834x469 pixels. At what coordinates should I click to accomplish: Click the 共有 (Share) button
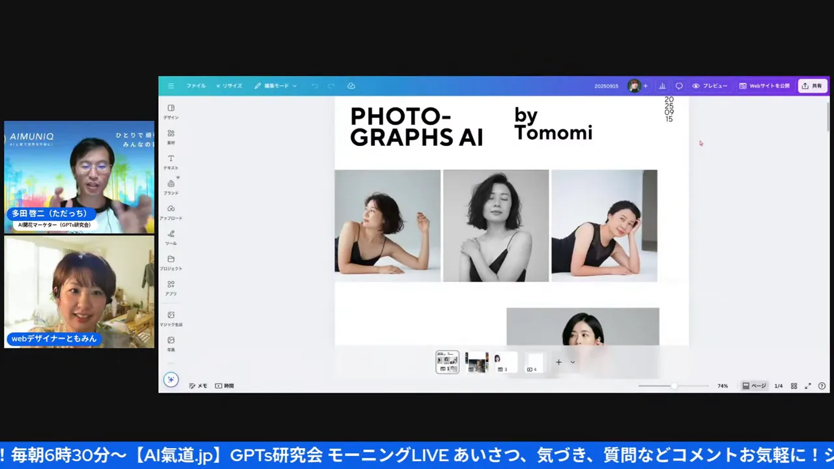[x=812, y=86]
